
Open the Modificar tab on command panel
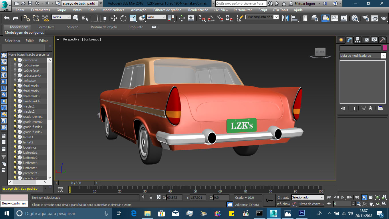point(349,40)
